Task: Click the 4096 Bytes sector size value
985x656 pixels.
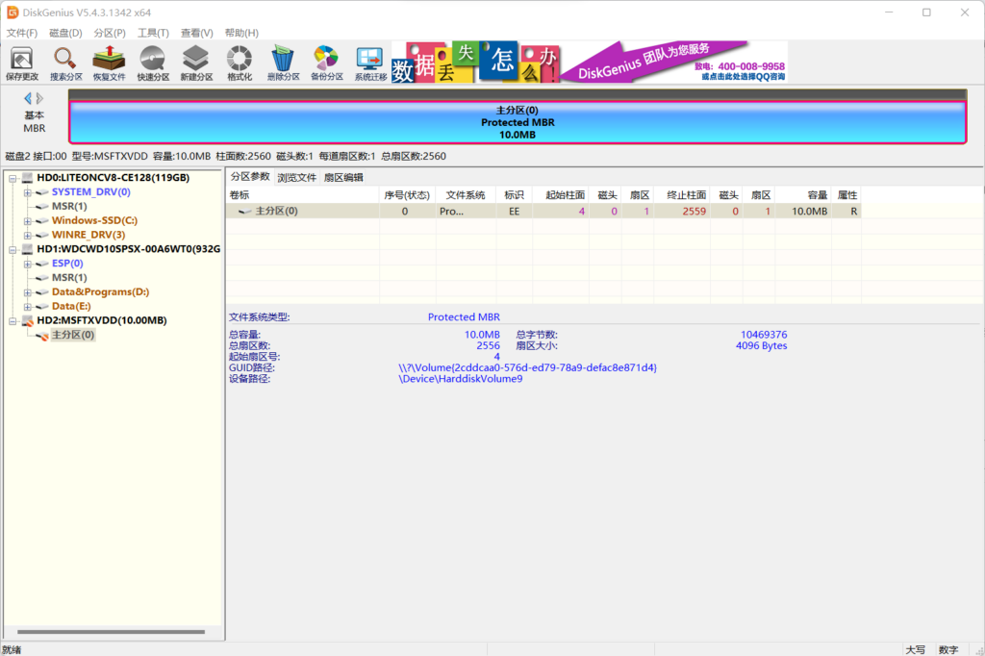Action: pyautogui.click(x=762, y=345)
